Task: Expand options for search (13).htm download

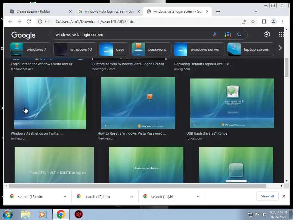Action: 65,197
